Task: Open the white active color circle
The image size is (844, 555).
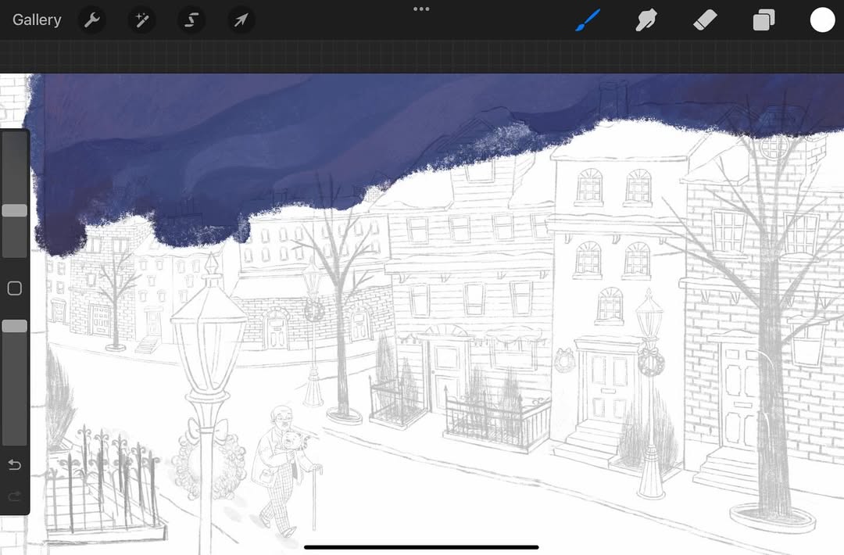Action: [x=822, y=20]
